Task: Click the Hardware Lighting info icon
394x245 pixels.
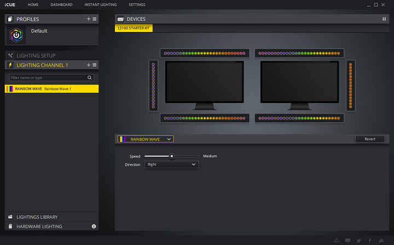Action: [94, 226]
